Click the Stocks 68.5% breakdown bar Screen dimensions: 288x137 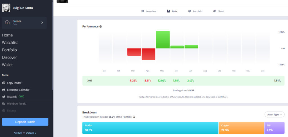pos(150,128)
